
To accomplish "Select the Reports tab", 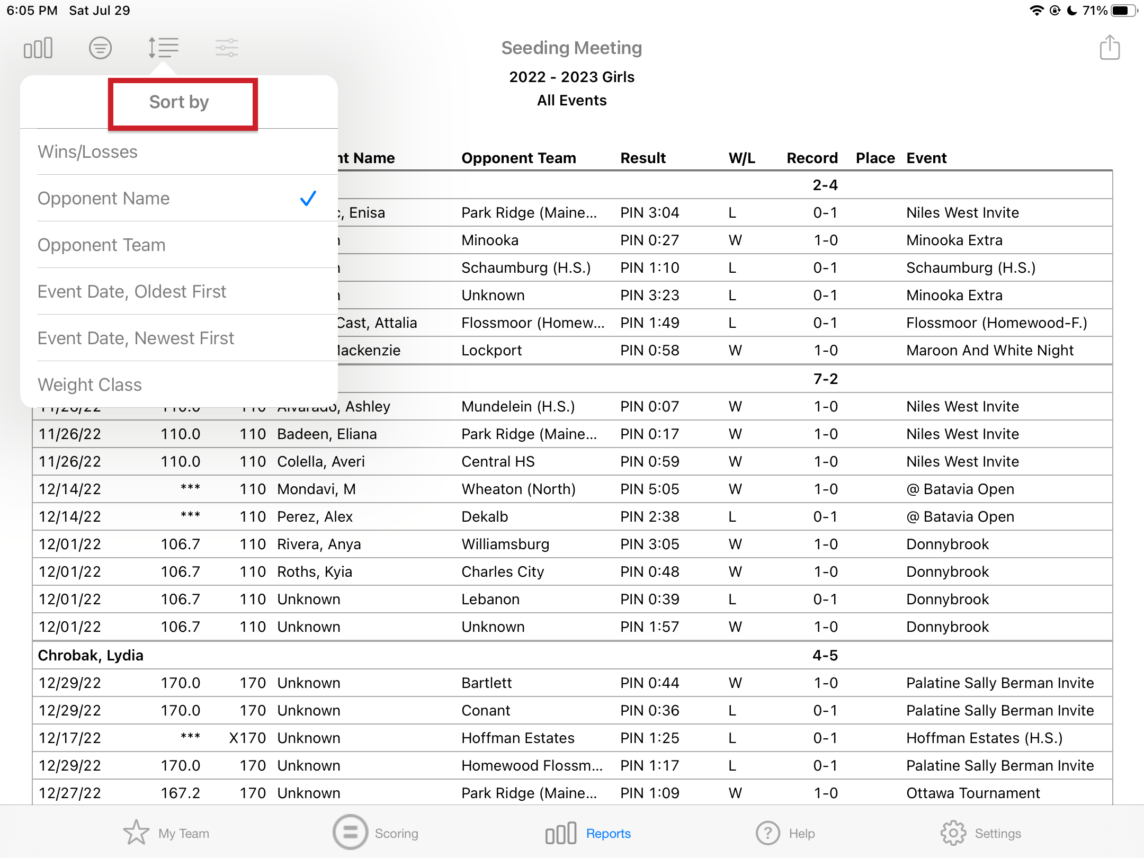I will pos(588,833).
